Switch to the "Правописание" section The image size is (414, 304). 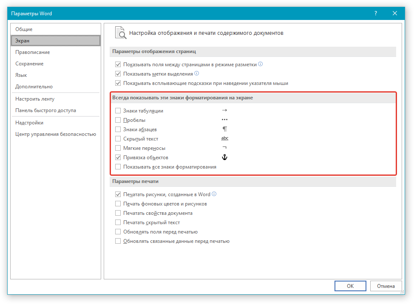coord(32,52)
